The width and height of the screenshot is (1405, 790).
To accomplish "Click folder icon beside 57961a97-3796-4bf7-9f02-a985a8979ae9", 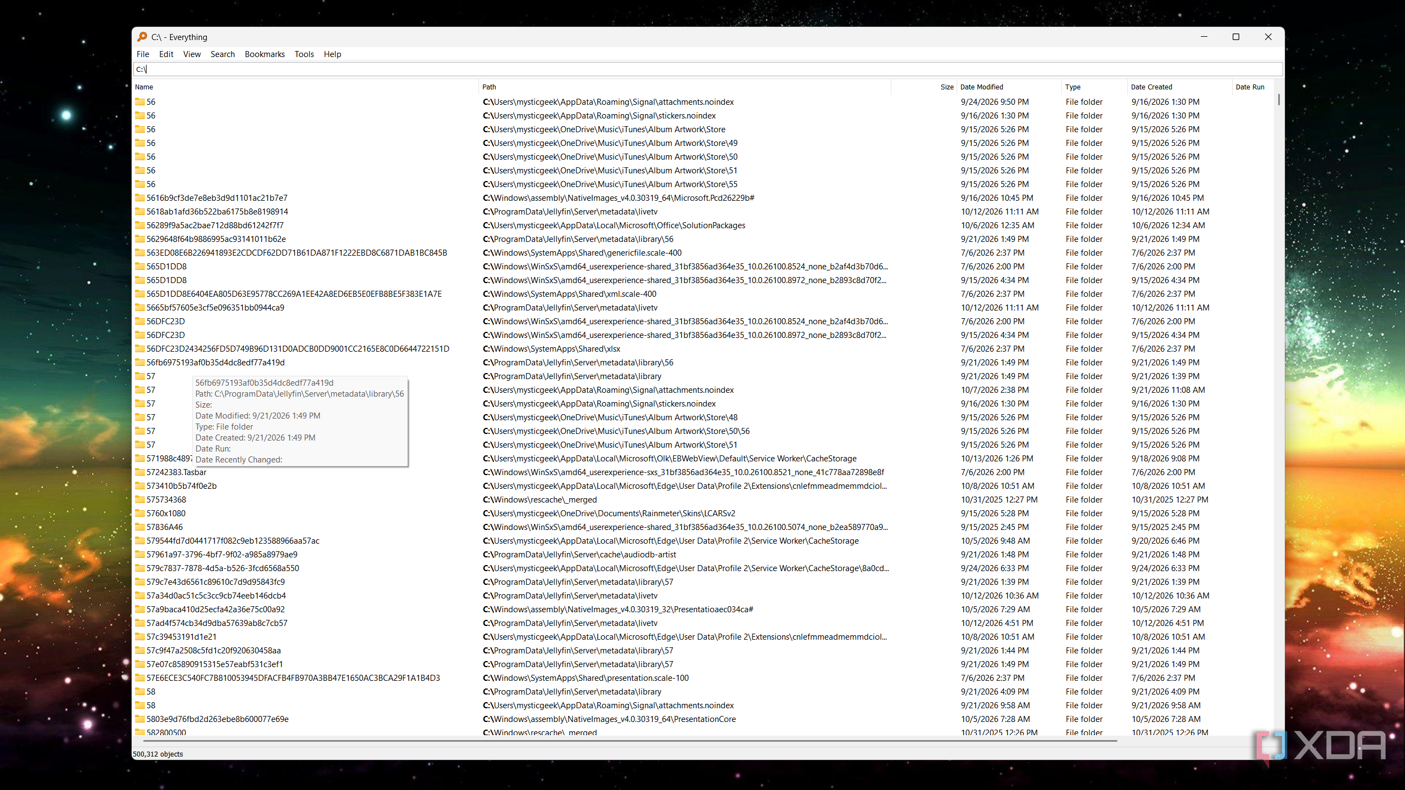I will point(140,554).
